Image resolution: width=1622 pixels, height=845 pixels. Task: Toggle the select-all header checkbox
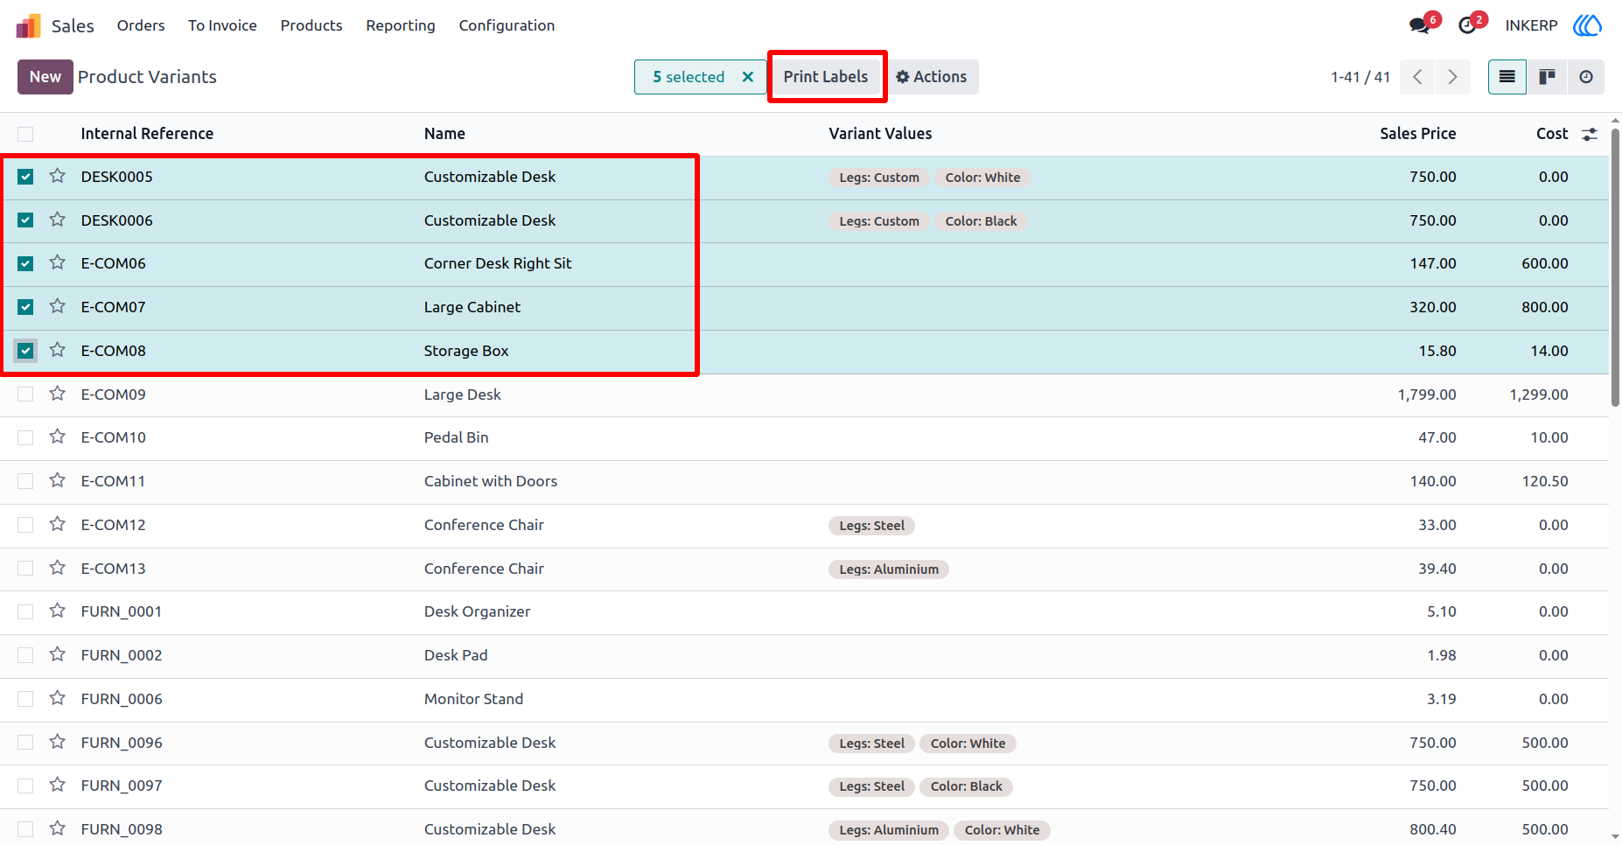(x=25, y=134)
